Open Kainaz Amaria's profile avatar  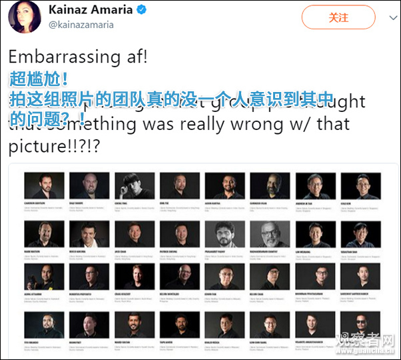click(x=24, y=17)
